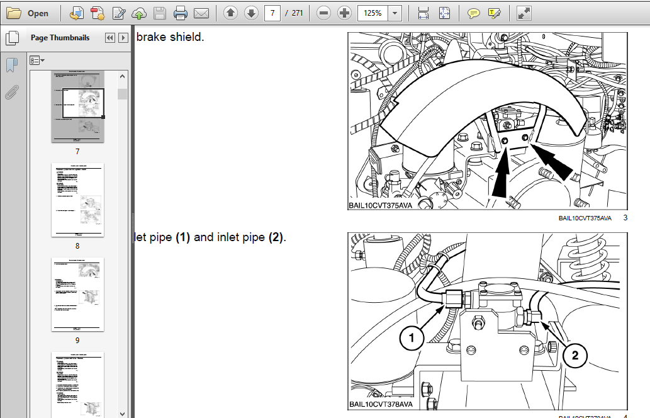Click thumbnail scrollbar down arrow
The image size is (650, 418).
(x=122, y=414)
